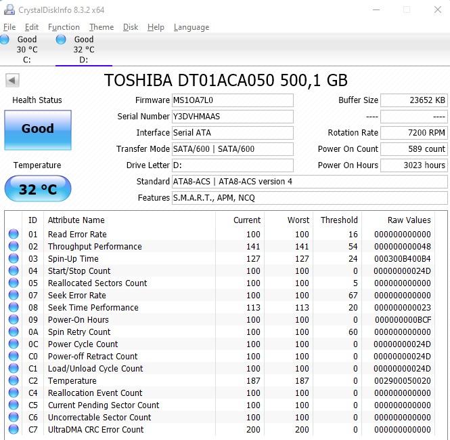The width and height of the screenshot is (450, 440).
Task: Click the 32 °C temperature button
Action: 37,189
